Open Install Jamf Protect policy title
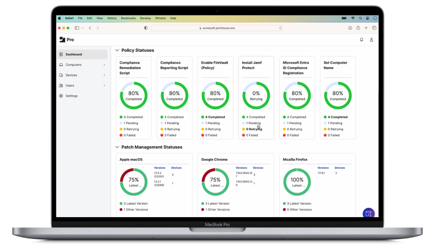The width and height of the screenshot is (435, 251). pos(252,65)
